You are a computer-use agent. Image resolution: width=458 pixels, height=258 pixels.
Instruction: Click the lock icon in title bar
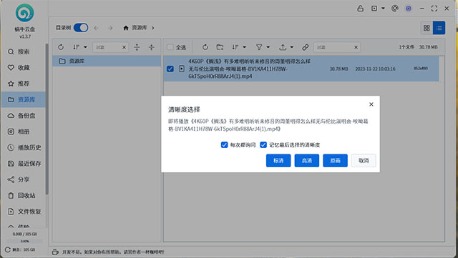click(x=361, y=9)
